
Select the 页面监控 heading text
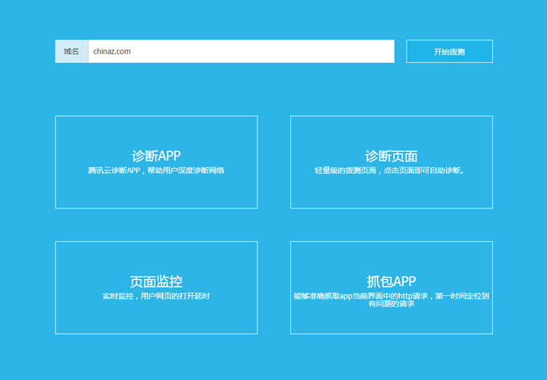(x=156, y=282)
